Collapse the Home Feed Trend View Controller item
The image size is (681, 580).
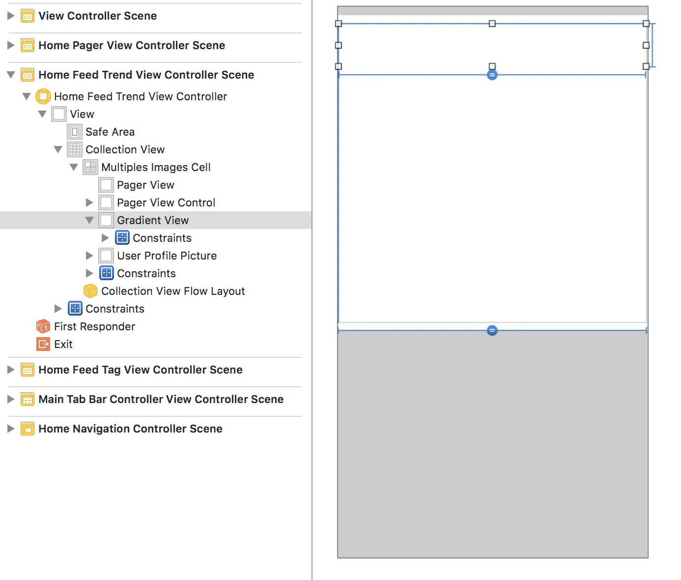pos(27,96)
